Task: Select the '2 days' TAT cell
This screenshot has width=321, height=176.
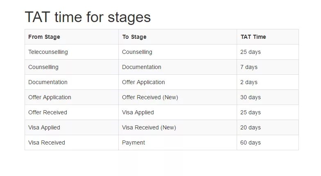Action: tap(249, 82)
